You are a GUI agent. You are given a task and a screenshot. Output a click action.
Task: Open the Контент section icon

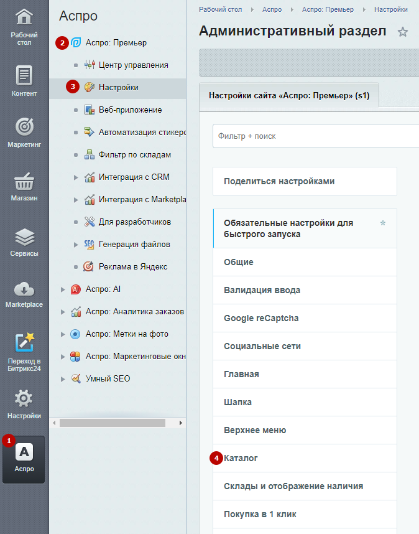(24, 75)
